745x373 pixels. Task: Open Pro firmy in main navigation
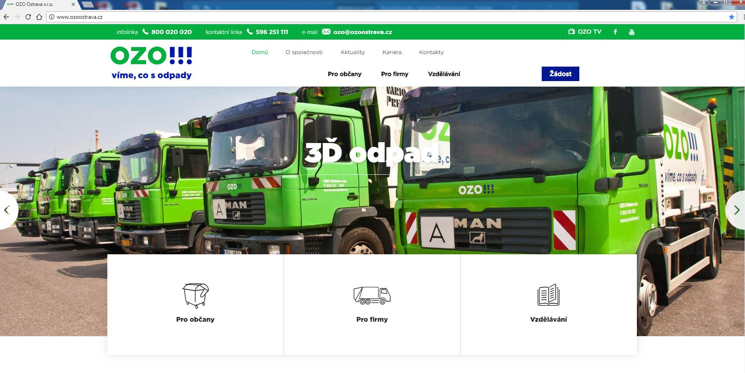coord(394,74)
